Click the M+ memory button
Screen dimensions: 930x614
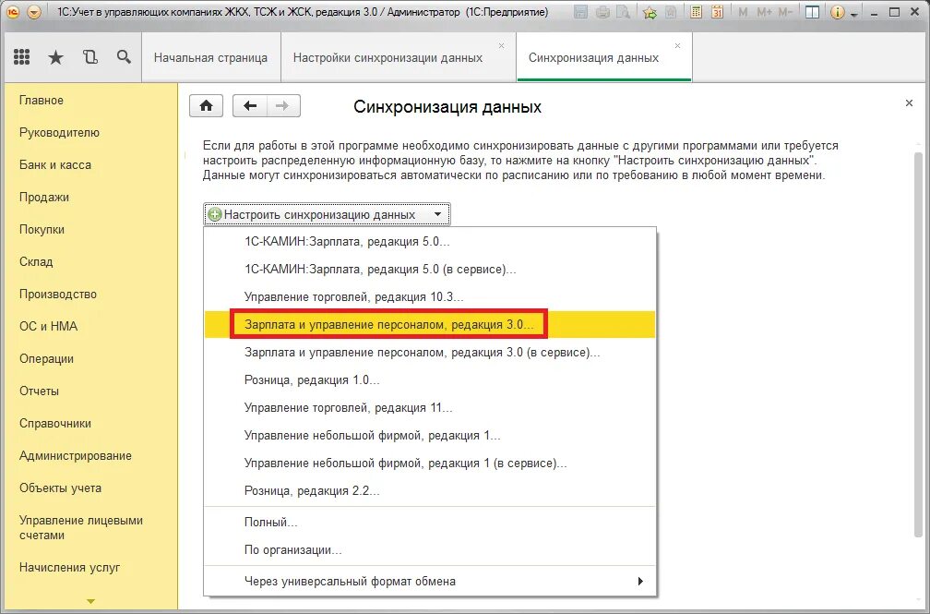pos(764,12)
